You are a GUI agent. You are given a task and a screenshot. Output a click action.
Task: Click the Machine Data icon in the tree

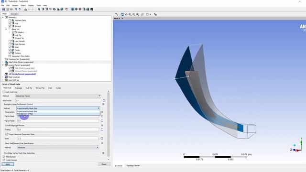[13, 20]
